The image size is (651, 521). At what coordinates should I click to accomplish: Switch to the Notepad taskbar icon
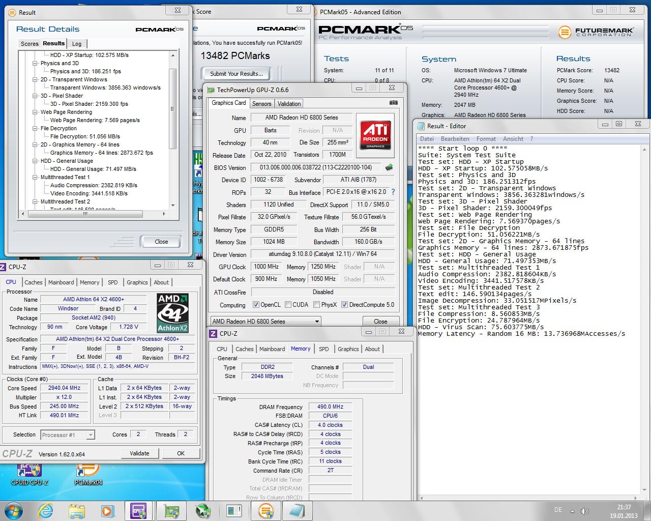click(298, 510)
